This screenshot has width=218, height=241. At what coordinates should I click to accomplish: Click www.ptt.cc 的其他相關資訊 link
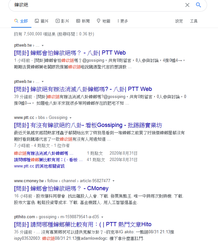coord(39,166)
